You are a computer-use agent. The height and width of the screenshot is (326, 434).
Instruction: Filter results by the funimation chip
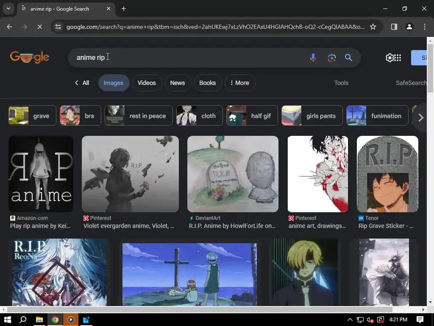377,115
